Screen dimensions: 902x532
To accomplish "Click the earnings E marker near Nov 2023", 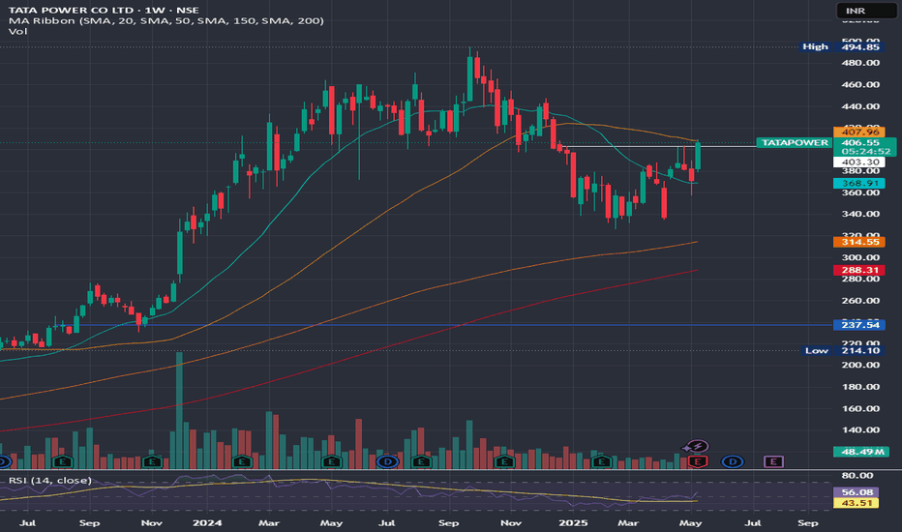I will [152, 461].
